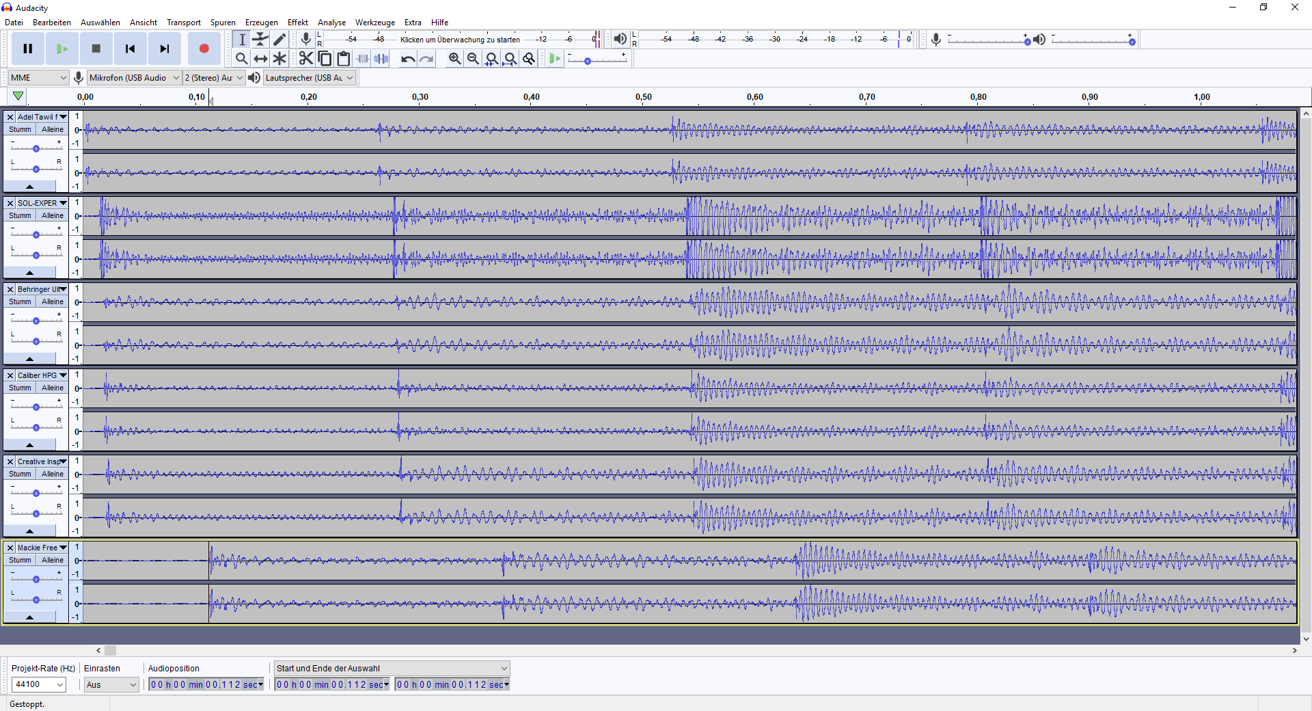Image resolution: width=1312 pixels, height=711 pixels.
Task: Click the playback speed slider
Action: 597,61
